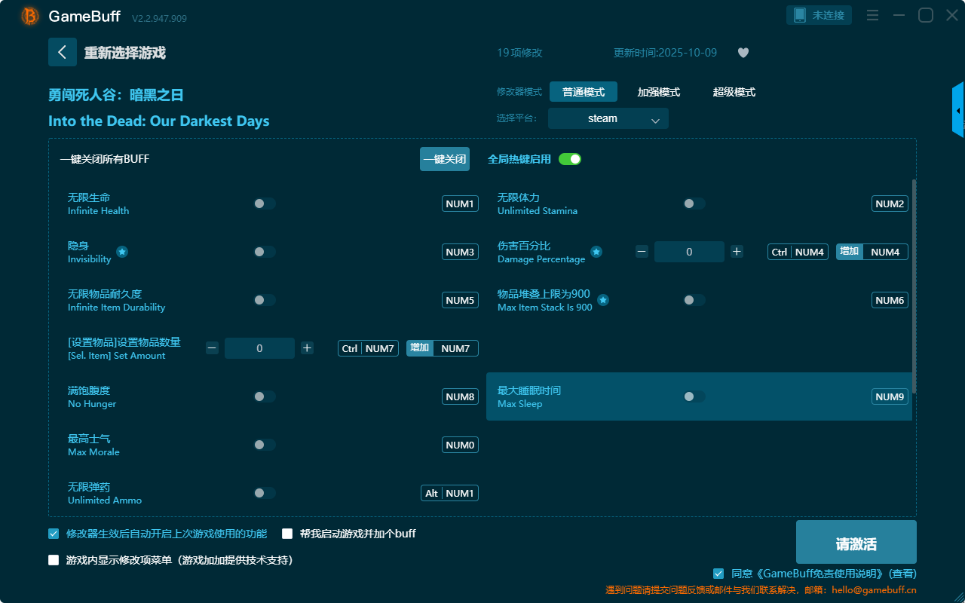Image resolution: width=965 pixels, height=603 pixels.
Task: Select the 超级模式 super mode tab
Action: pos(734,92)
